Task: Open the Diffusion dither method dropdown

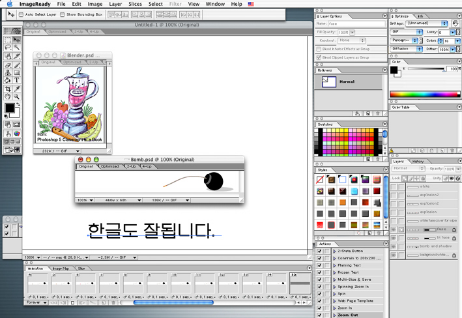Action: pyautogui.click(x=407, y=49)
